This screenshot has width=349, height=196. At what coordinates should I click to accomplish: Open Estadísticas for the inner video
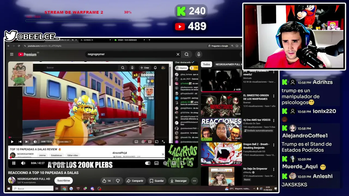(x=56, y=155)
